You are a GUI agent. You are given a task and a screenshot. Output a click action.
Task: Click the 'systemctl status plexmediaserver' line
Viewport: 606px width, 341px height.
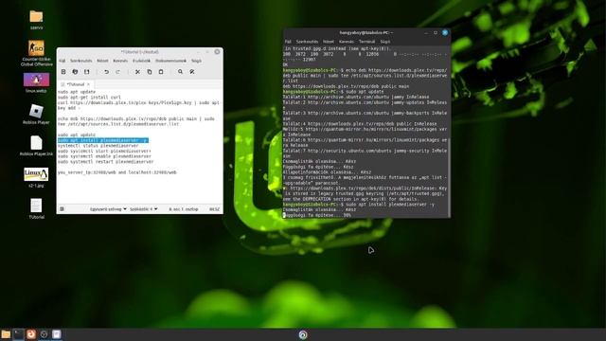(98, 146)
